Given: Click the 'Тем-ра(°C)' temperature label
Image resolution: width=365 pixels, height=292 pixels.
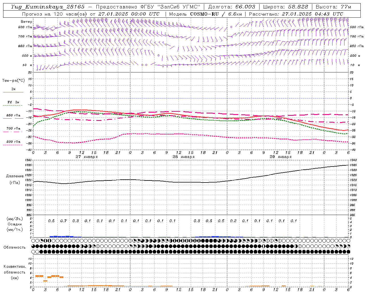Looking at the screenshot, I should coord(13,81).
